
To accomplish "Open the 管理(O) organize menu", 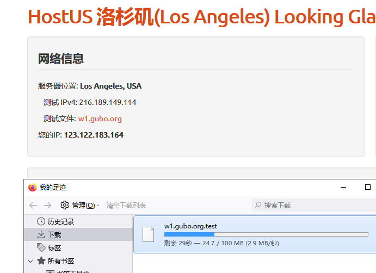I will [80, 206].
